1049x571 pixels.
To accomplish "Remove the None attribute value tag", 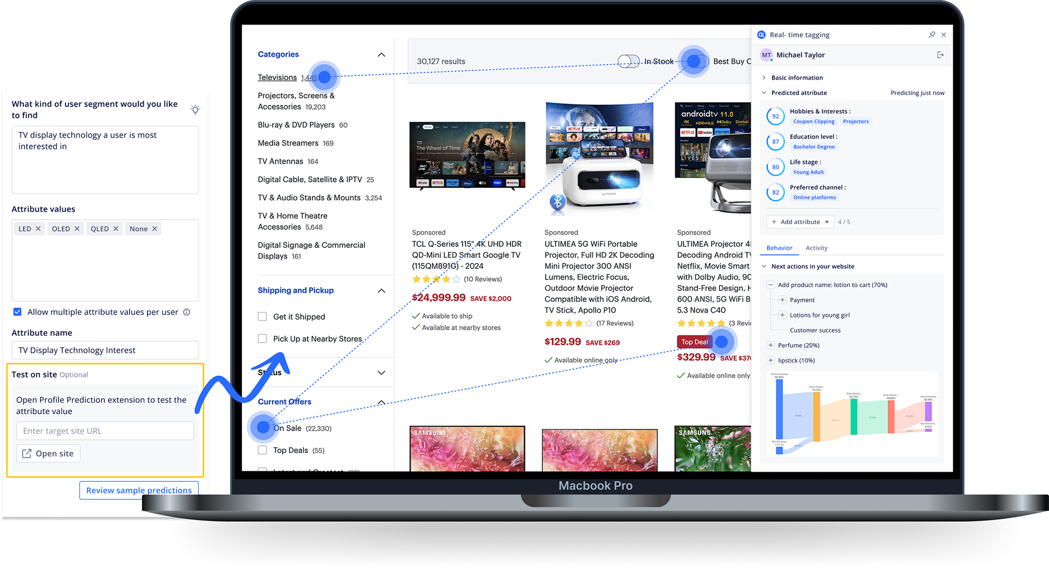I will (x=155, y=229).
